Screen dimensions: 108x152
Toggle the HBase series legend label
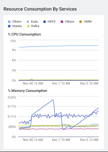(x=70, y=22)
